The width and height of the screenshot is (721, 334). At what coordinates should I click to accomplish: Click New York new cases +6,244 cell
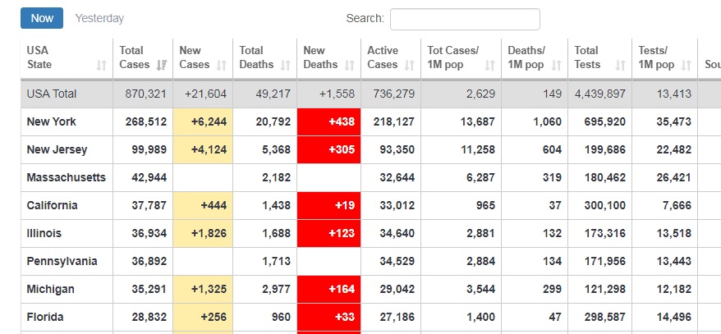(203, 121)
